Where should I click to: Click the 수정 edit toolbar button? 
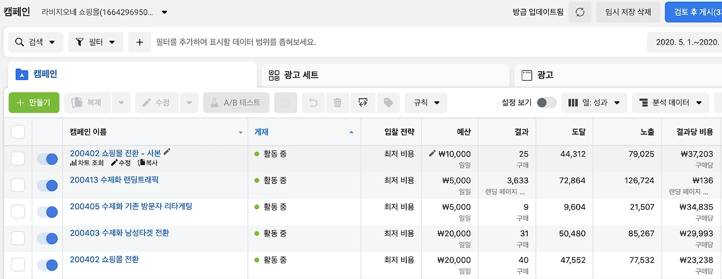(x=157, y=103)
